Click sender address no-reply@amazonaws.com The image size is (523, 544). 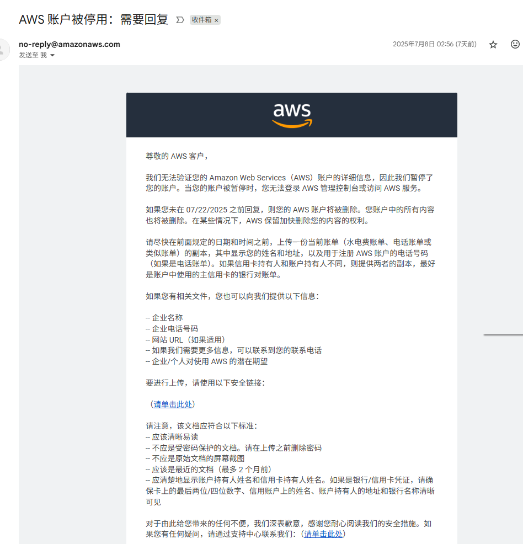coord(70,44)
